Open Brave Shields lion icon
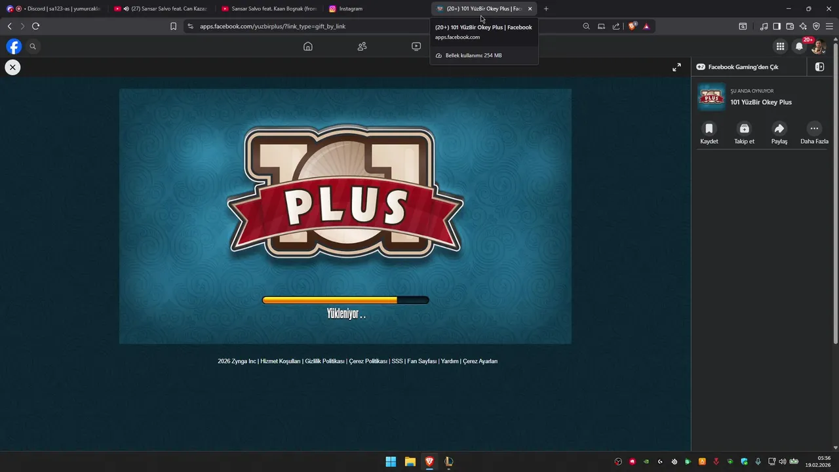Viewport: 839px width, 472px height. (632, 26)
